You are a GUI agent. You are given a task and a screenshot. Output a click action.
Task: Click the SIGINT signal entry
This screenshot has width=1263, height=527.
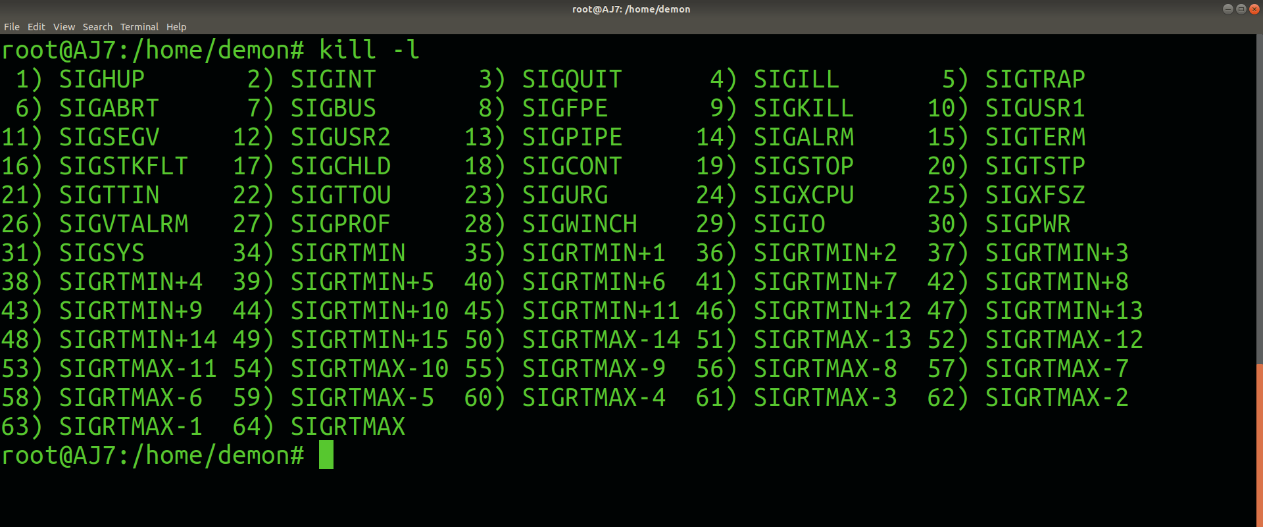[334, 79]
